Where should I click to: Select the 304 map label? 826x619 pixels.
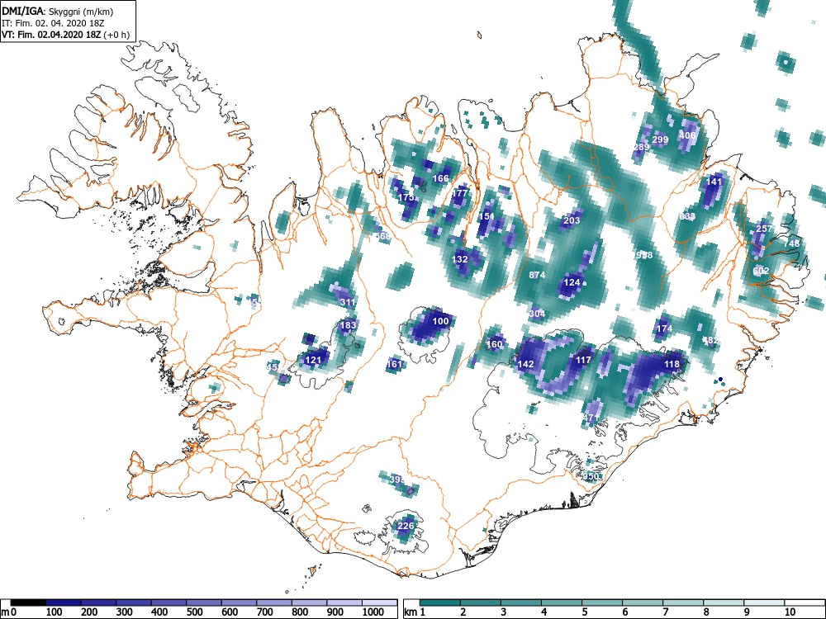click(x=537, y=314)
